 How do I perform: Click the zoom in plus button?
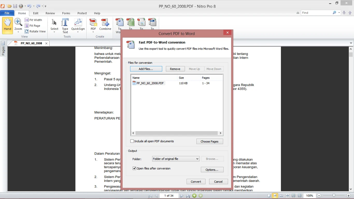pos(349,196)
